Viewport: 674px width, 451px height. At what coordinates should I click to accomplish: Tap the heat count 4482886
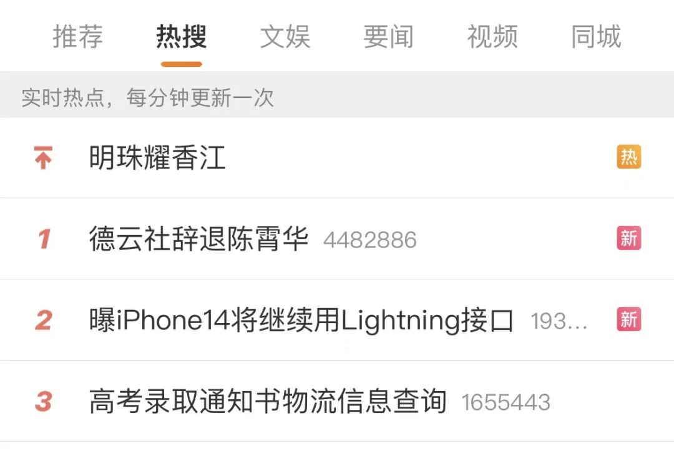[x=370, y=240]
